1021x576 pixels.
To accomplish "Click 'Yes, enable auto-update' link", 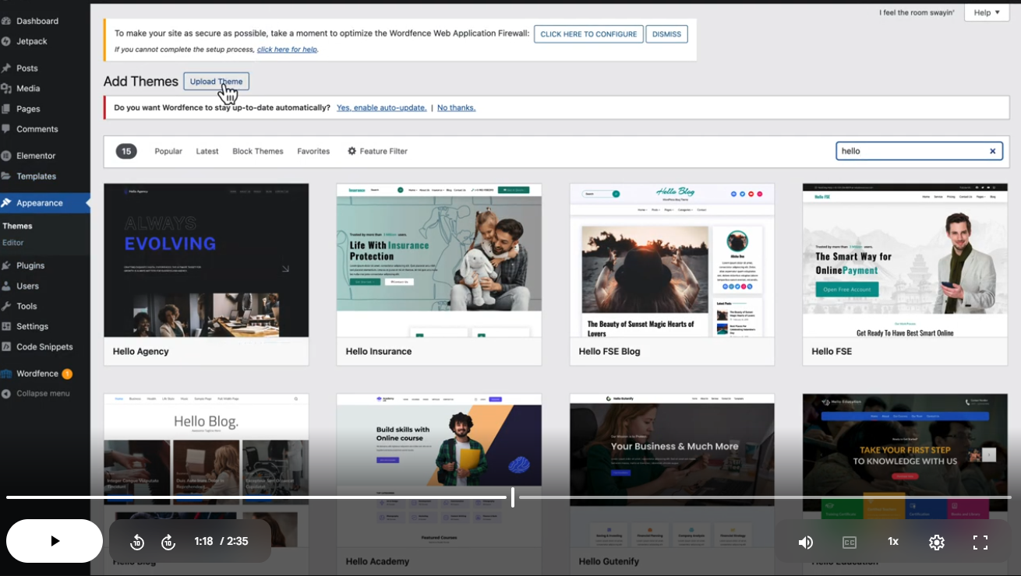I will tap(382, 107).
